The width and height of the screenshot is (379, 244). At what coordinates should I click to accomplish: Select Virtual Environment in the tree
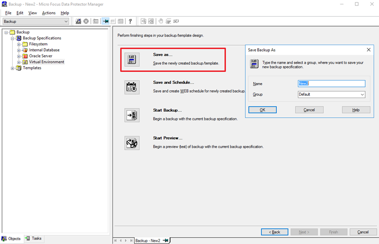coord(46,62)
